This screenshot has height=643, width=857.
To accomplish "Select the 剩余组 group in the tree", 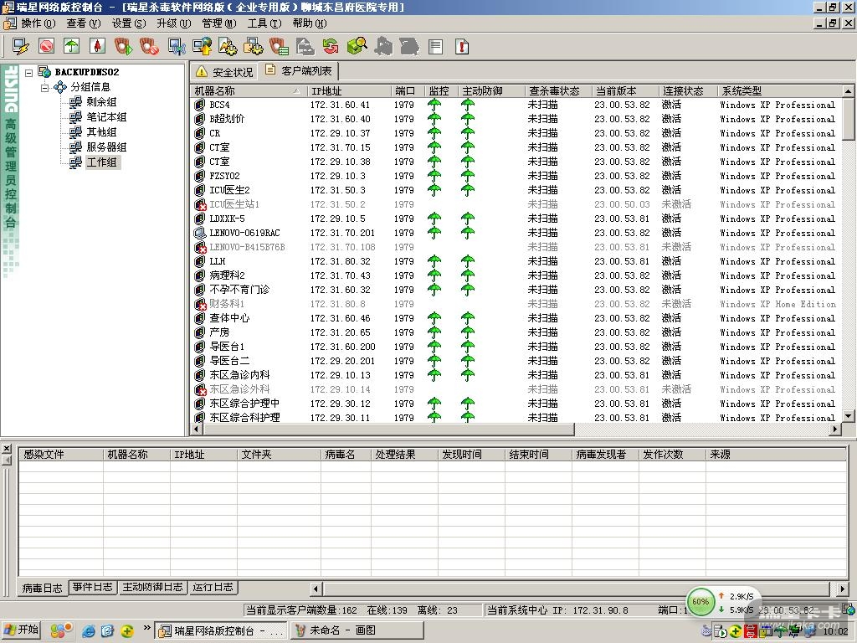I will [x=101, y=101].
